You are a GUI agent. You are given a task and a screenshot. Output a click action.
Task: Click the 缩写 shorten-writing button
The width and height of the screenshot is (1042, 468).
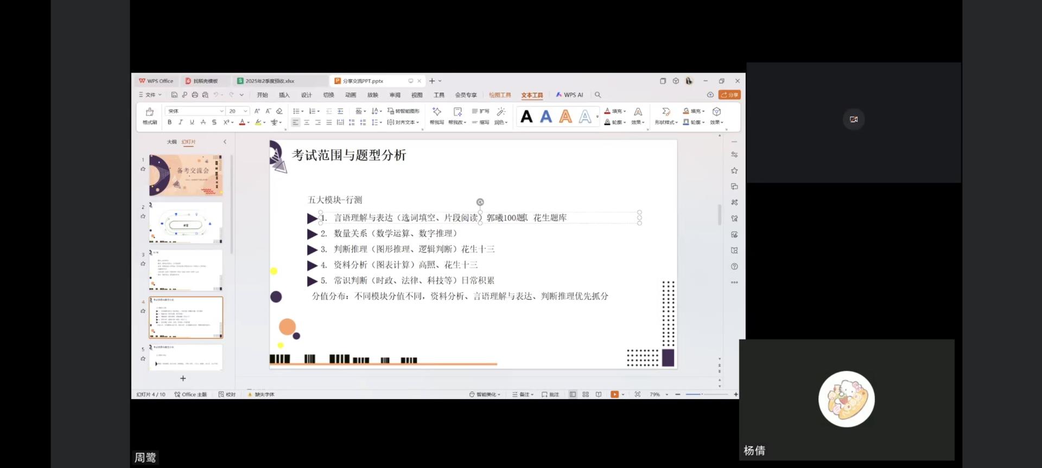pos(481,123)
